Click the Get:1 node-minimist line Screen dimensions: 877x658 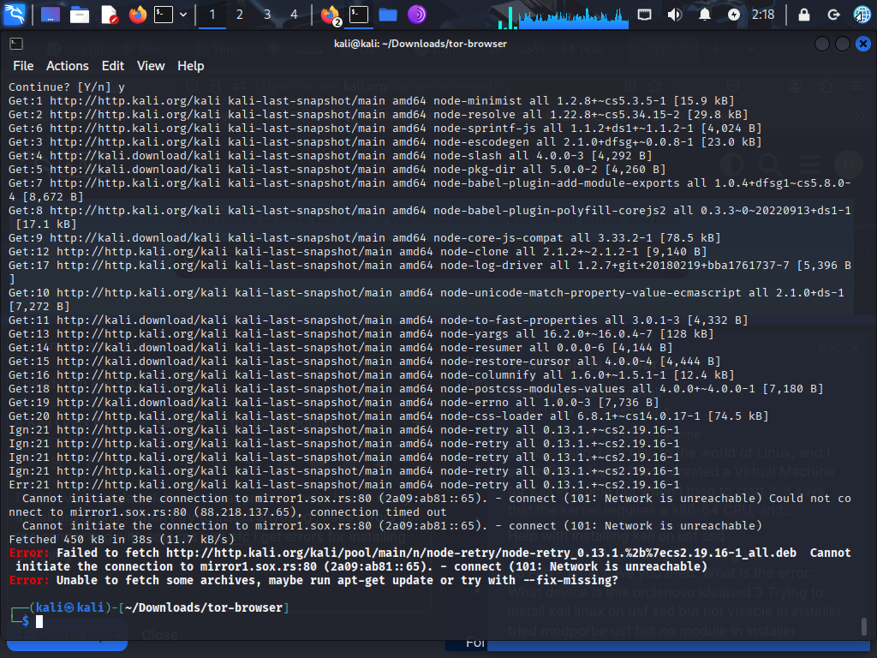click(372, 101)
